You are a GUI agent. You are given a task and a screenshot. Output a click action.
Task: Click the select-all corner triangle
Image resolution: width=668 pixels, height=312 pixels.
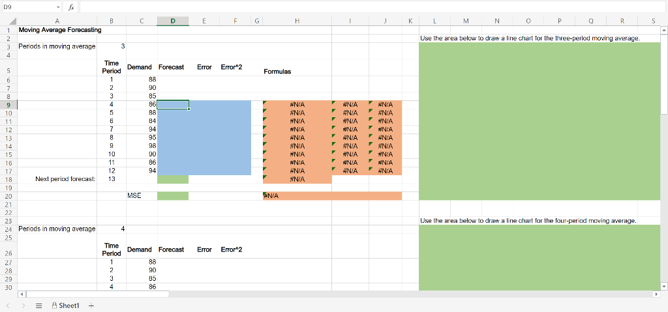(12, 21)
